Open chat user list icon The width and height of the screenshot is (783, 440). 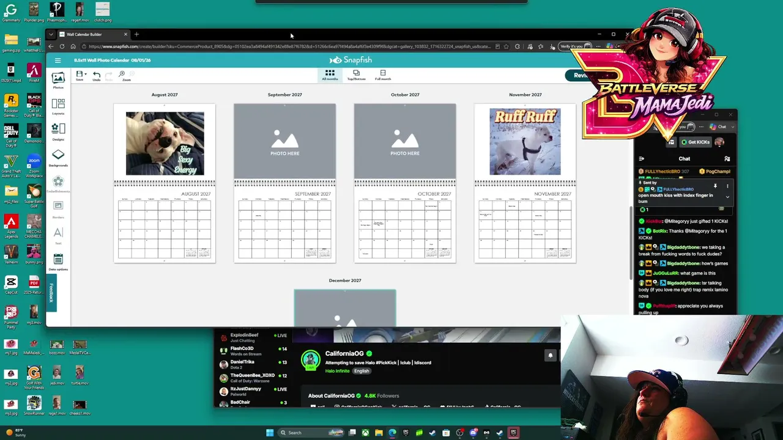tap(727, 159)
